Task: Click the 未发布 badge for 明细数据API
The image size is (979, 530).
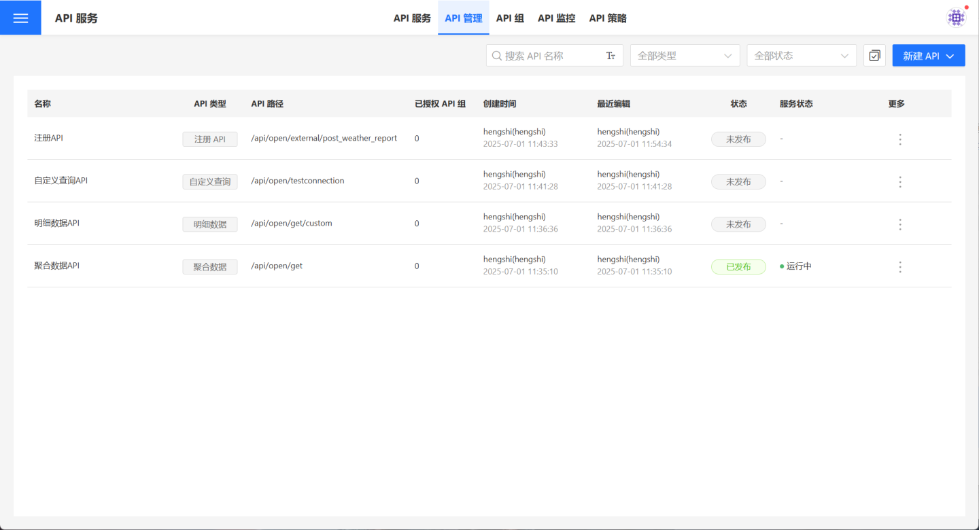Action: click(x=738, y=224)
